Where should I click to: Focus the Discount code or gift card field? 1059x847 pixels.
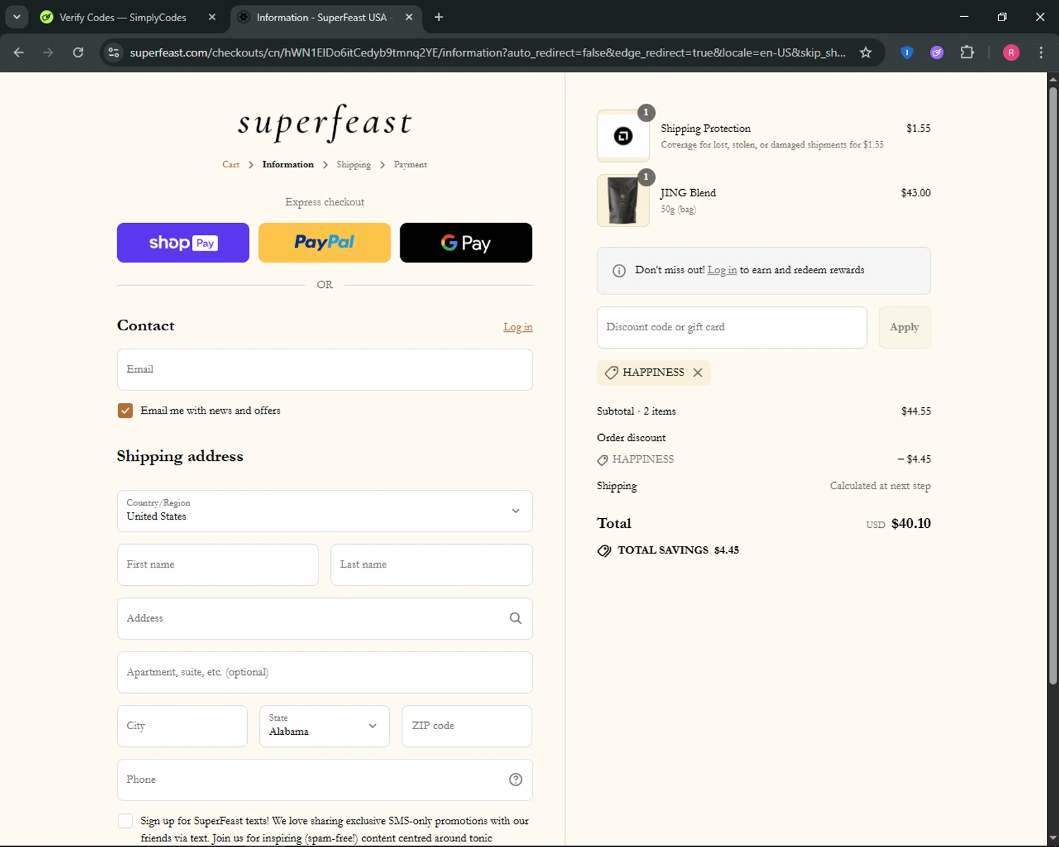(x=731, y=328)
